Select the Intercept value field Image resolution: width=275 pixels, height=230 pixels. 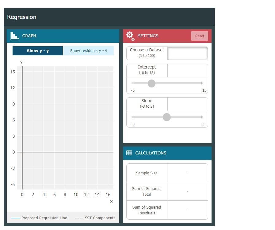(x=188, y=70)
